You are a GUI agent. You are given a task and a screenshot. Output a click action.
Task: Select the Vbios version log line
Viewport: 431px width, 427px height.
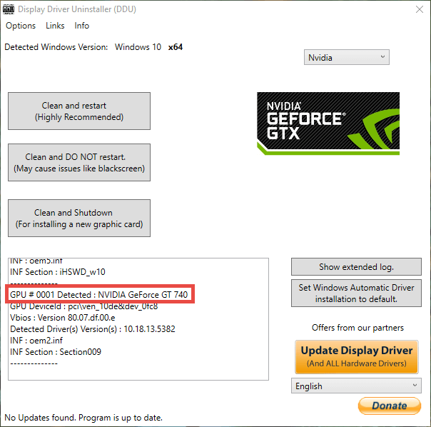(x=63, y=318)
